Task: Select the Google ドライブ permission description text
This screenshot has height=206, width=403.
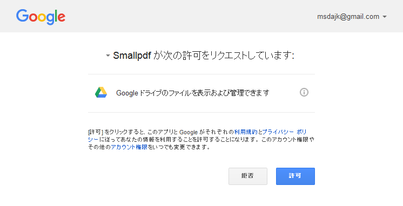Action: point(192,93)
